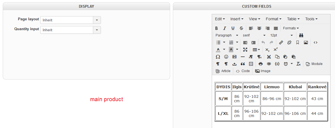Set left-to-right text direction
This screenshot has width=335, height=128.
[251, 57]
